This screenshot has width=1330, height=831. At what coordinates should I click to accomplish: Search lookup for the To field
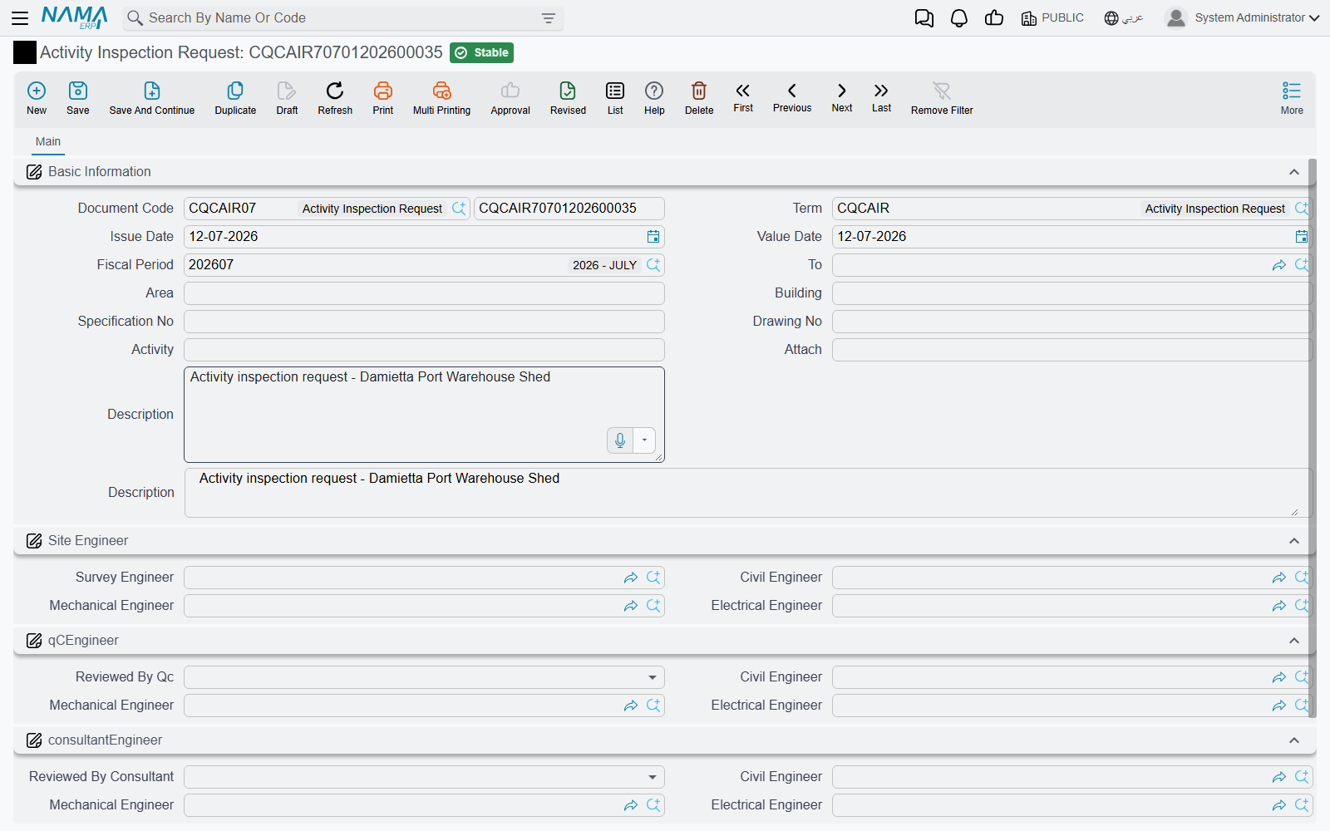[x=1301, y=265]
